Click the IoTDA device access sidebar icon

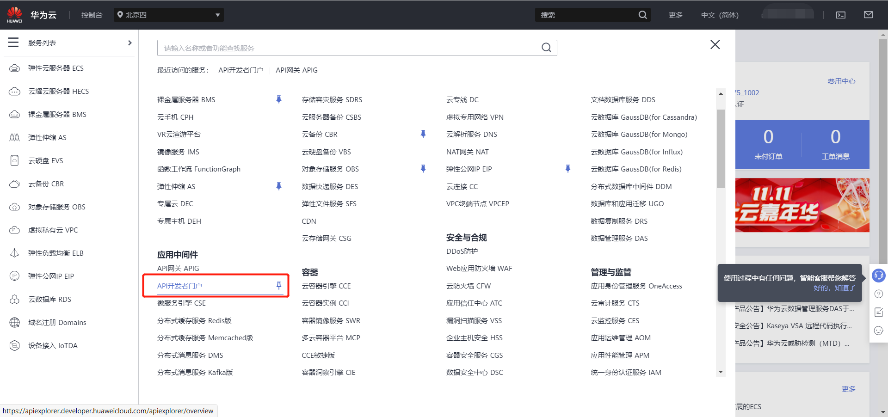coord(15,346)
